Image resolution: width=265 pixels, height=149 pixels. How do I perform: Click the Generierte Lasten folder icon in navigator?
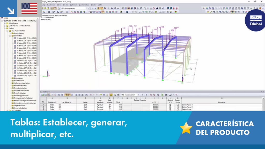pyautogui.click(x=12, y=108)
